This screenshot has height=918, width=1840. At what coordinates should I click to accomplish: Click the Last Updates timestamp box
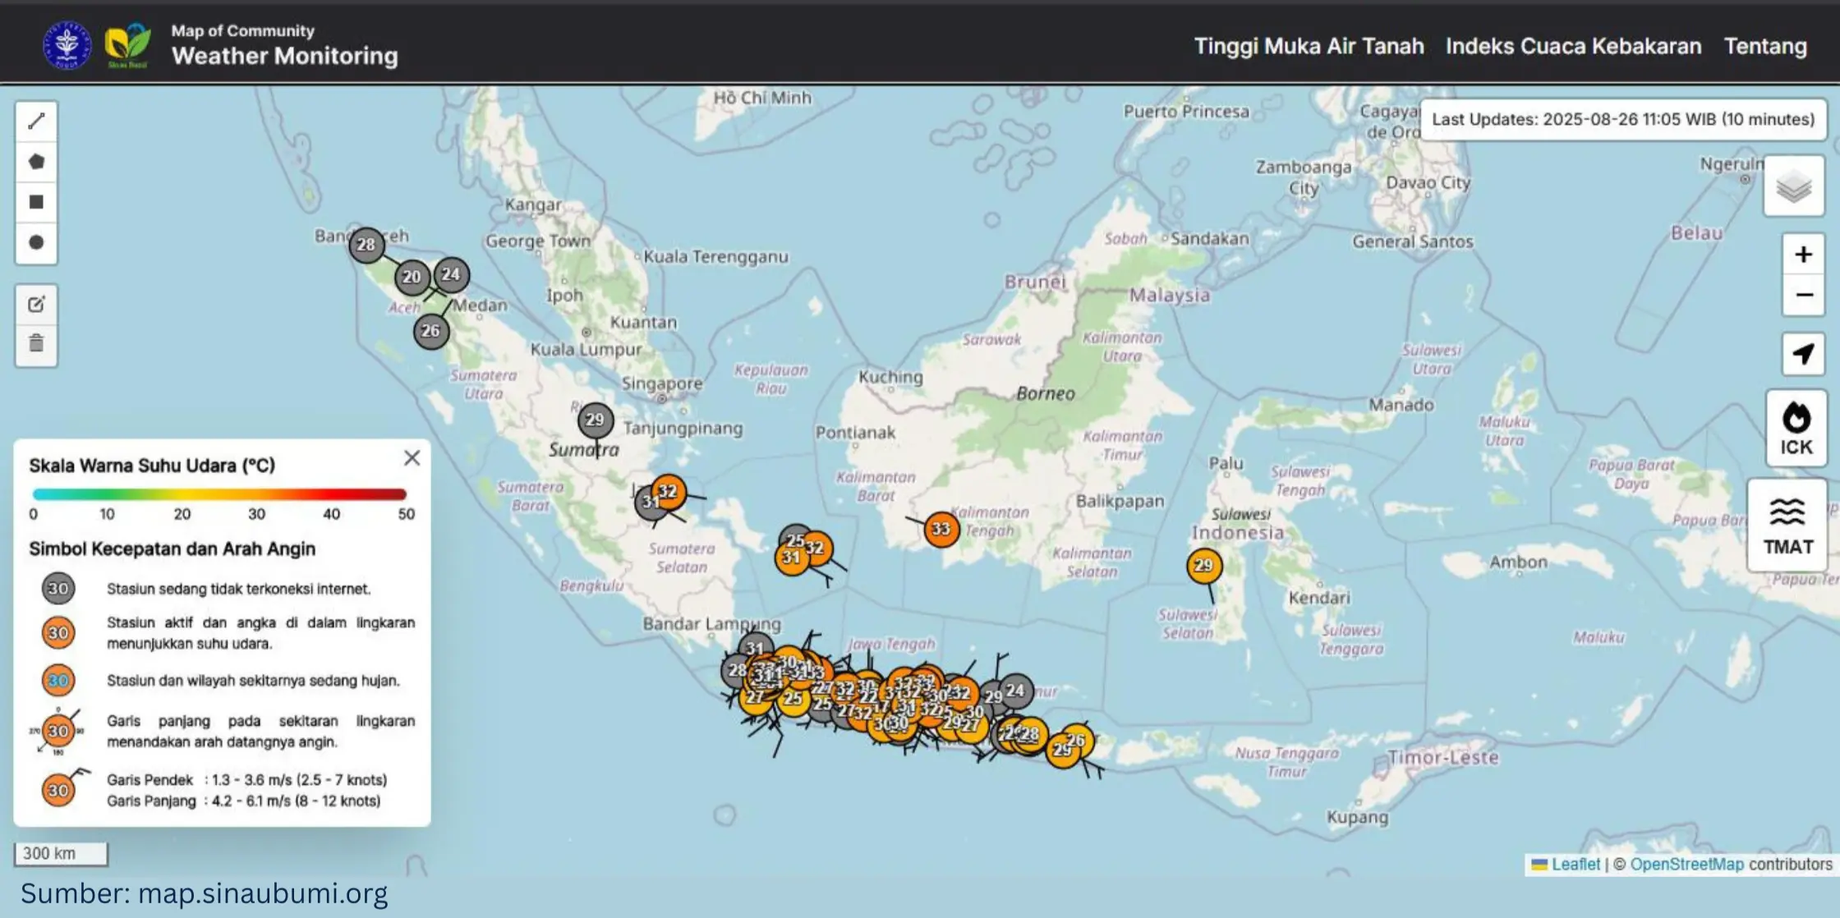coord(1623,120)
